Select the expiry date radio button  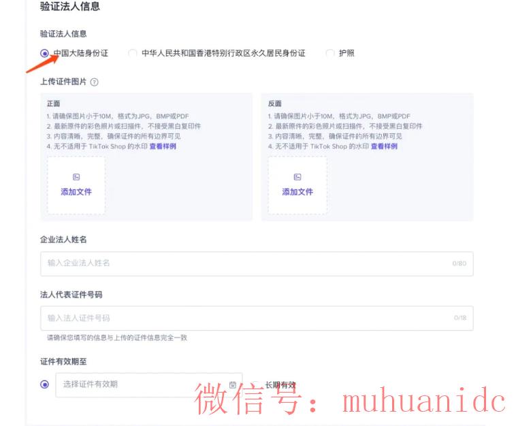tap(44, 384)
